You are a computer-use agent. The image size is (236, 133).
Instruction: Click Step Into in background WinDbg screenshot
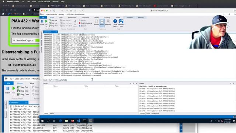tap(23, 91)
